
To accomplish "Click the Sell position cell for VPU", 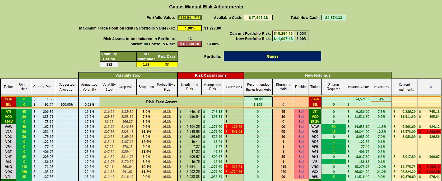I will pos(301,177).
